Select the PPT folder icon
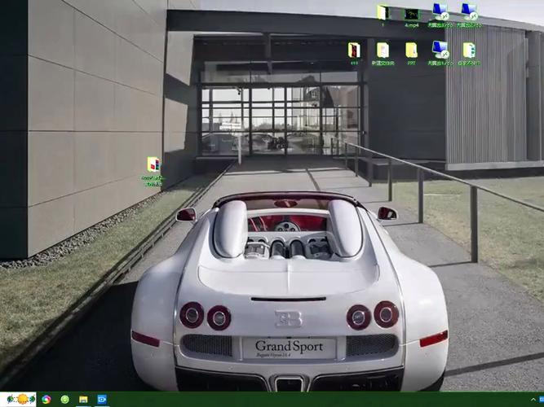The height and width of the screenshot is (407, 544). [x=412, y=50]
